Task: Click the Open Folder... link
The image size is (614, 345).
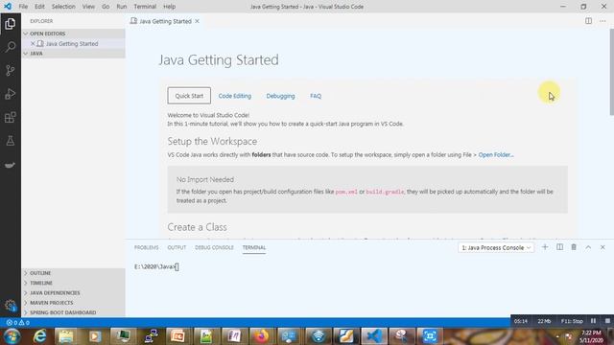Action: click(496, 155)
